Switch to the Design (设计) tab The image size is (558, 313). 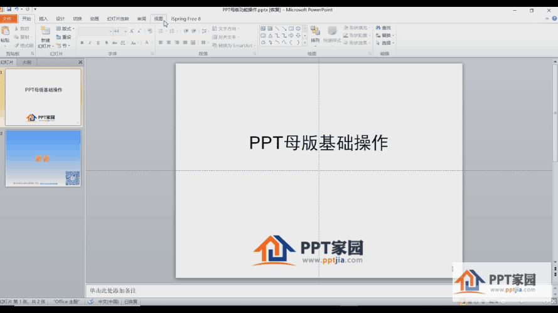[x=60, y=19]
